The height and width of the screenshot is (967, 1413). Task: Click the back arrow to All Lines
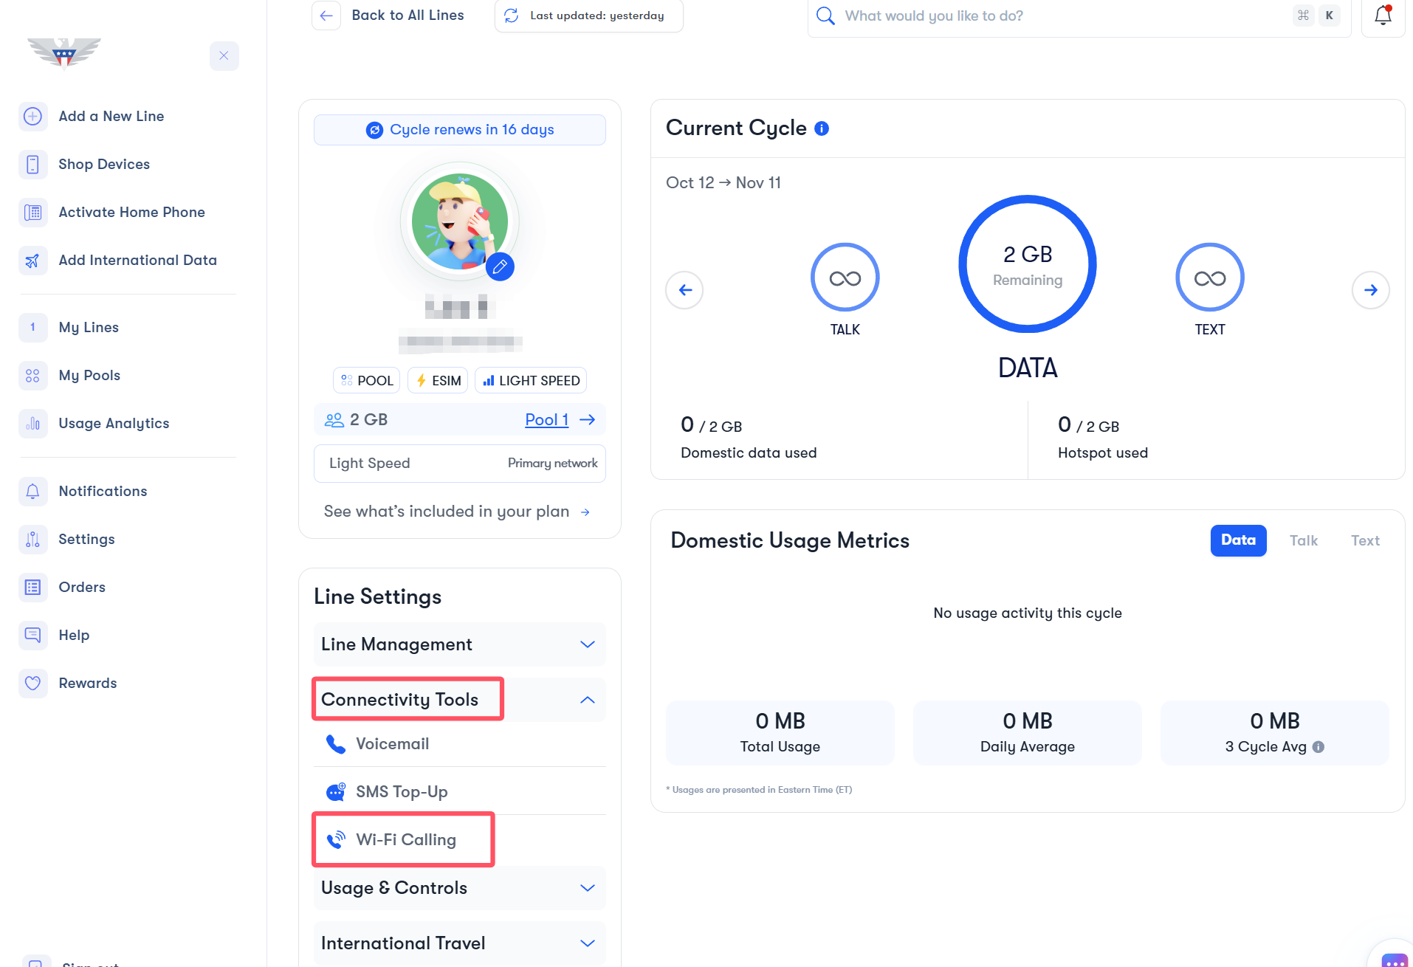click(326, 16)
